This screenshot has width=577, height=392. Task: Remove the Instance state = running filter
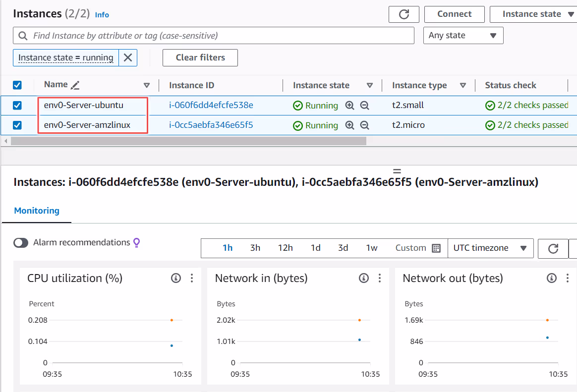128,57
